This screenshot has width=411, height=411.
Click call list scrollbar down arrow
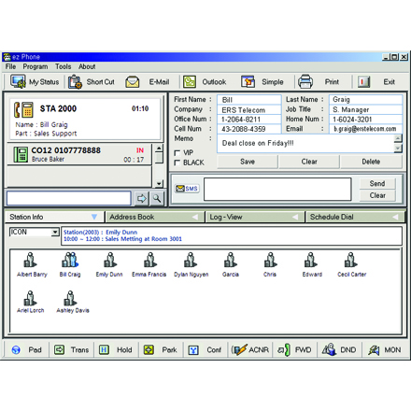click(x=159, y=183)
